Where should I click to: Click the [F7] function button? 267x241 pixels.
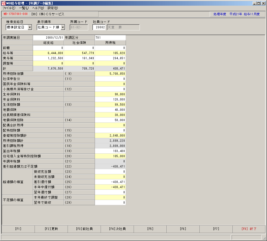pyautogui.click(x=216, y=229)
